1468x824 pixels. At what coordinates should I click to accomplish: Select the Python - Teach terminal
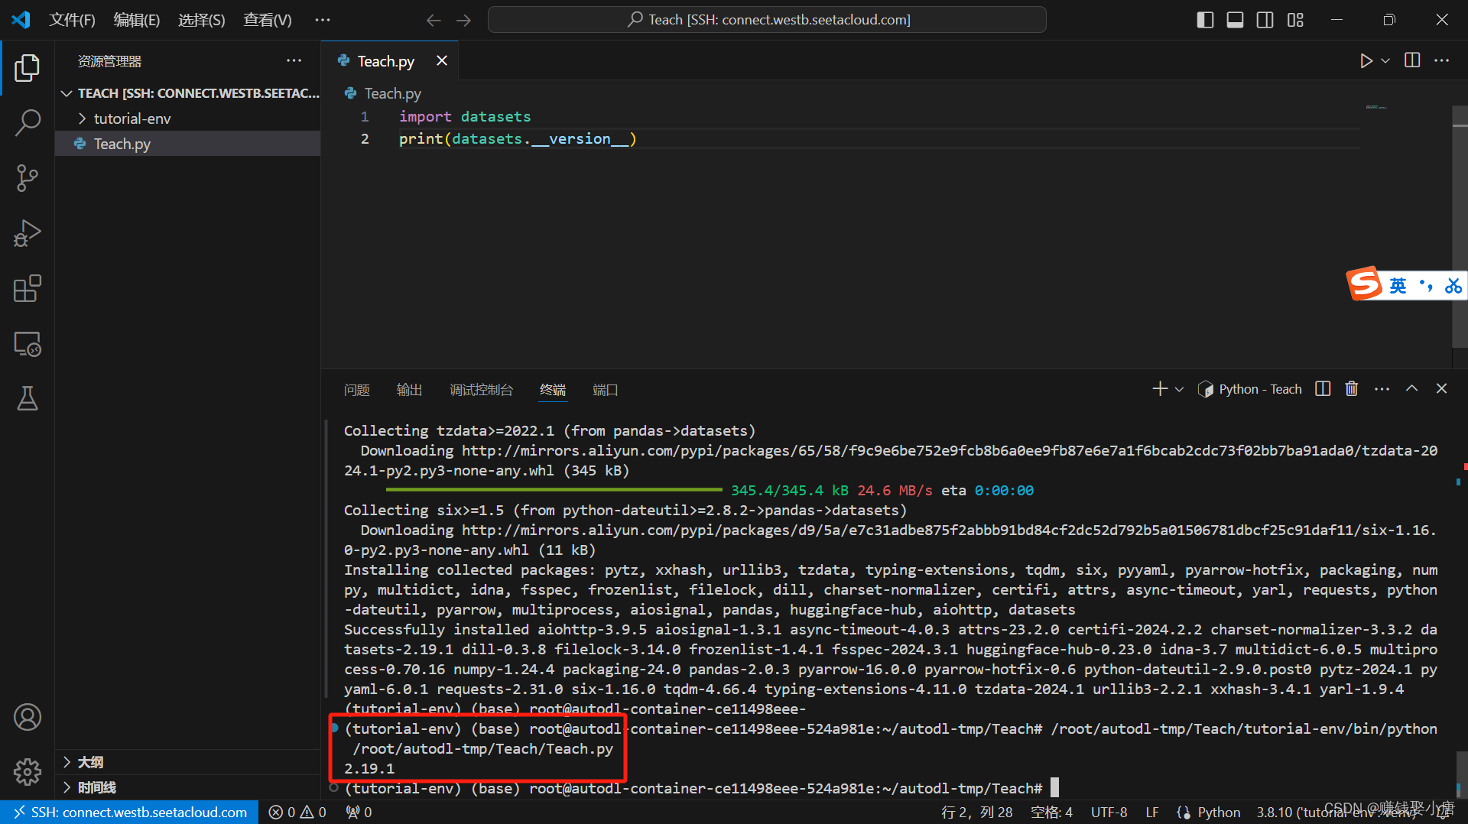coord(1249,389)
